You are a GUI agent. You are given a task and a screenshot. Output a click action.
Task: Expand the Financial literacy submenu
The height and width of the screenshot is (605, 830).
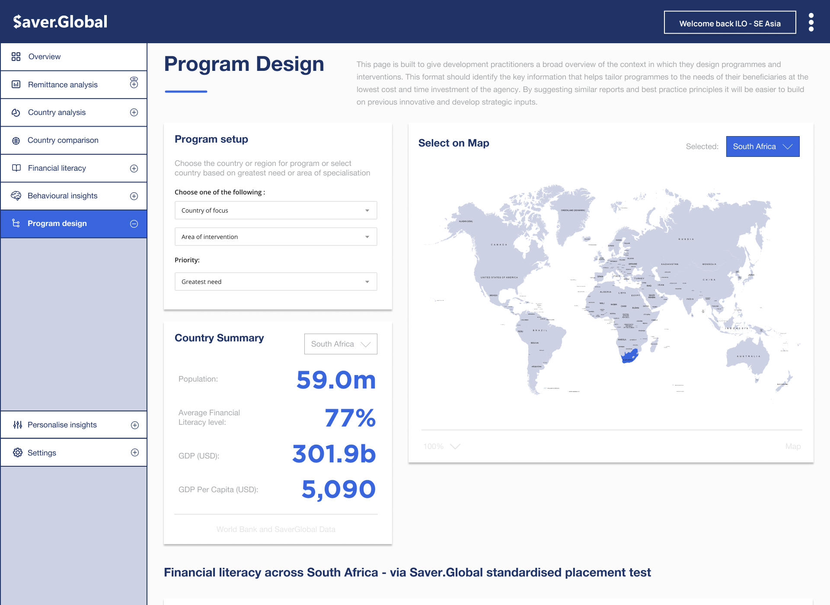pos(134,168)
